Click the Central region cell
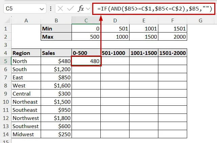The height and width of the screenshot is (143, 217). [x=26, y=94]
